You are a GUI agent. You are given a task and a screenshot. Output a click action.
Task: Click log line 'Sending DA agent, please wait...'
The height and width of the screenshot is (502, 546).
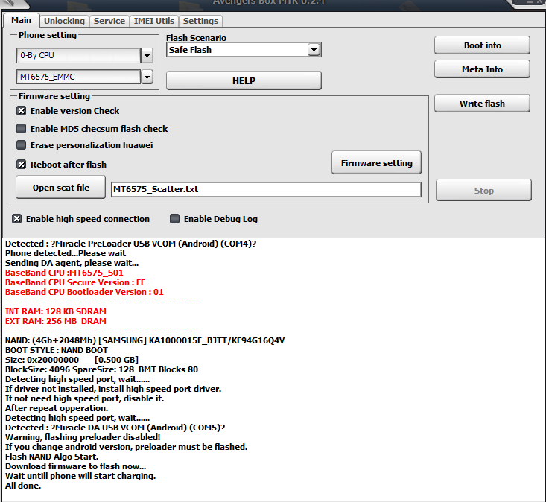click(72, 263)
